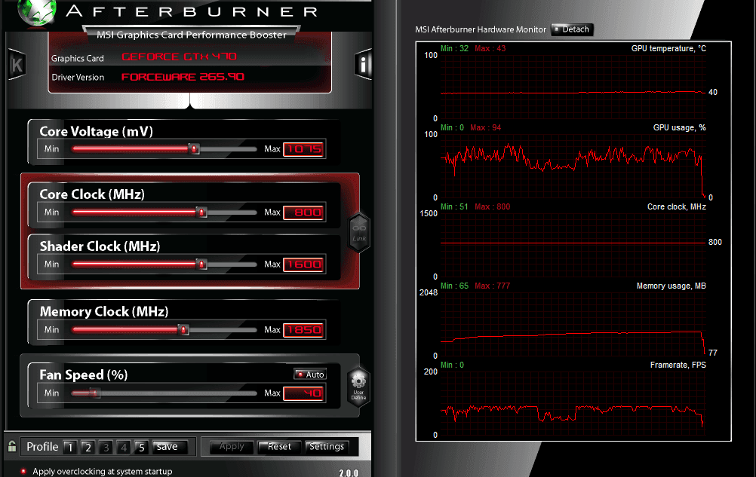Click the Shader Clock value field 1600
Viewport: 756px width, 477px height.
[303, 264]
